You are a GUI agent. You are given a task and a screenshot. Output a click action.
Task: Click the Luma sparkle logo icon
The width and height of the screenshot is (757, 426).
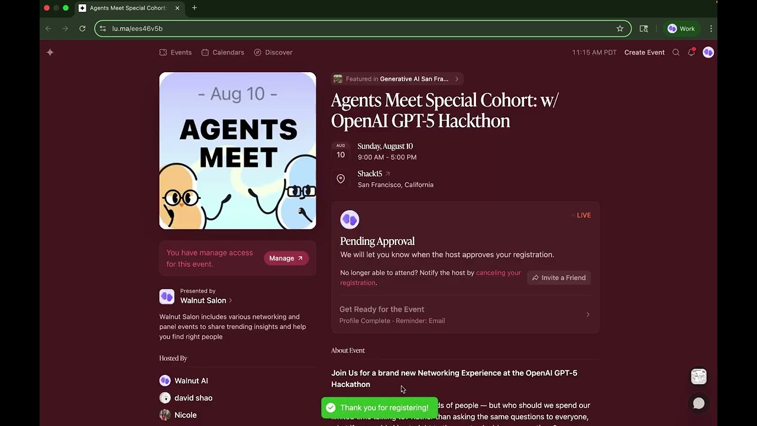(50, 52)
